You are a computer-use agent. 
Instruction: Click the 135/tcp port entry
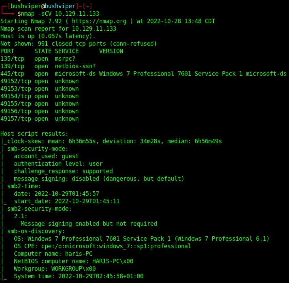click(12, 59)
